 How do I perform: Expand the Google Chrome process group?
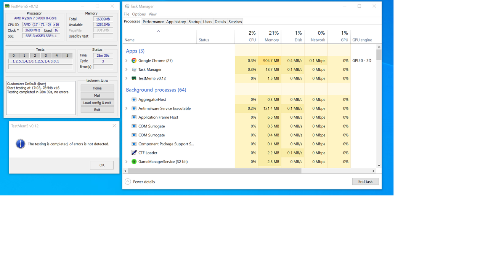[x=127, y=61]
